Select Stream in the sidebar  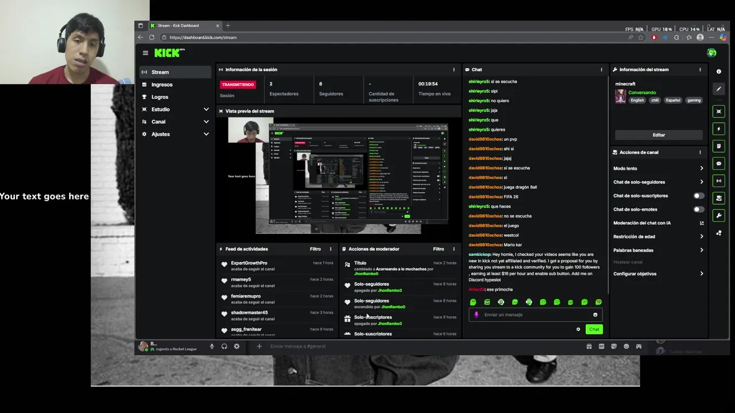pyautogui.click(x=175, y=72)
